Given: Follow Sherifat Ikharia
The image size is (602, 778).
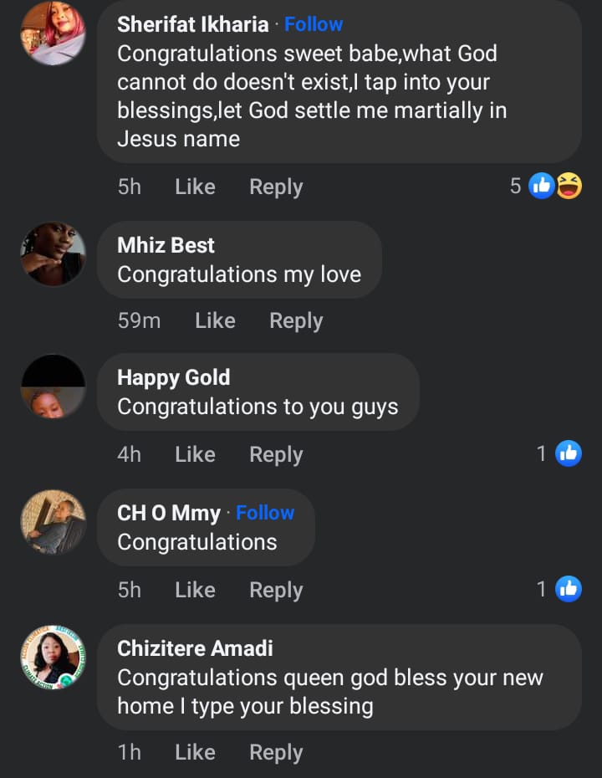Looking at the screenshot, I should (314, 25).
